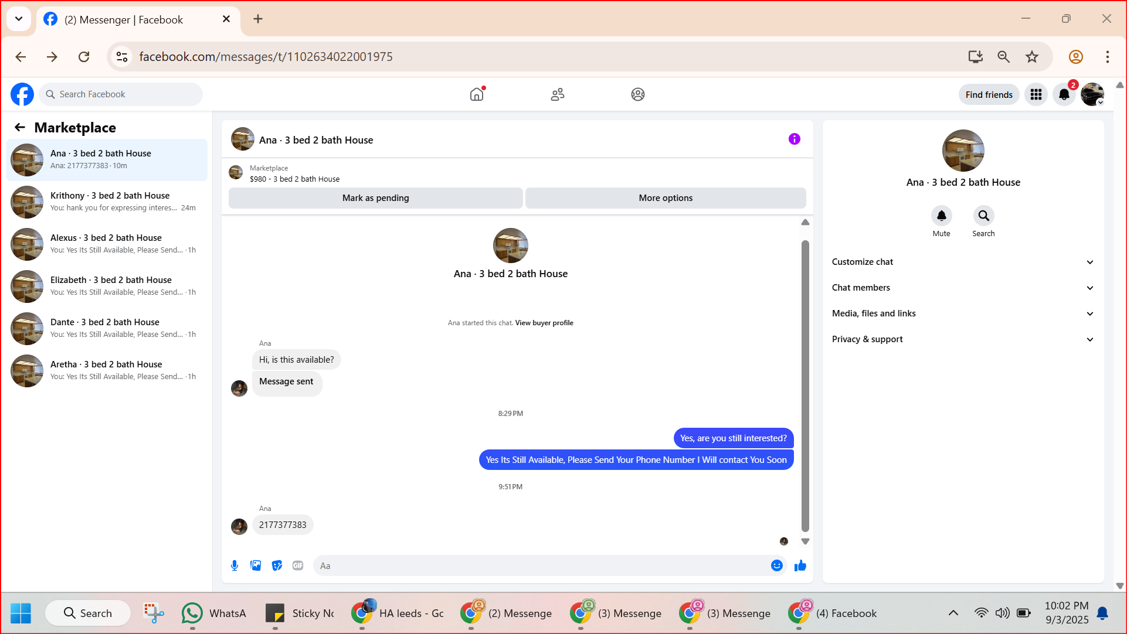Image resolution: width=1127 pixels, height=634 pixels.
Task: Open Snipping Tool from the taskbar
Action: (154, 613)
